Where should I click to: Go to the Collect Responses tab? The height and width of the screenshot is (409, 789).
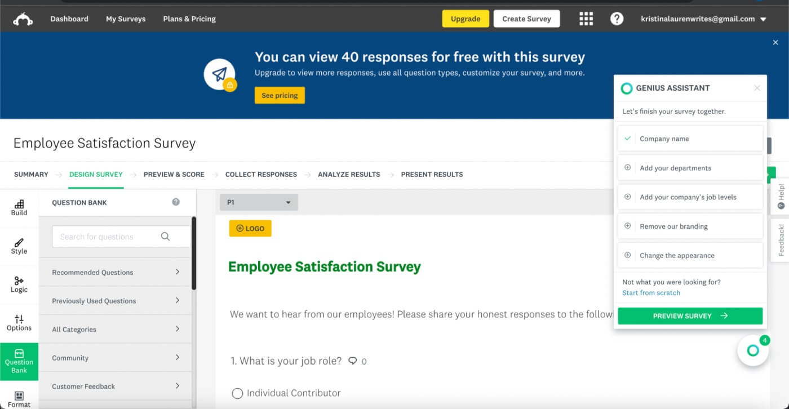[x=261, y=175]
